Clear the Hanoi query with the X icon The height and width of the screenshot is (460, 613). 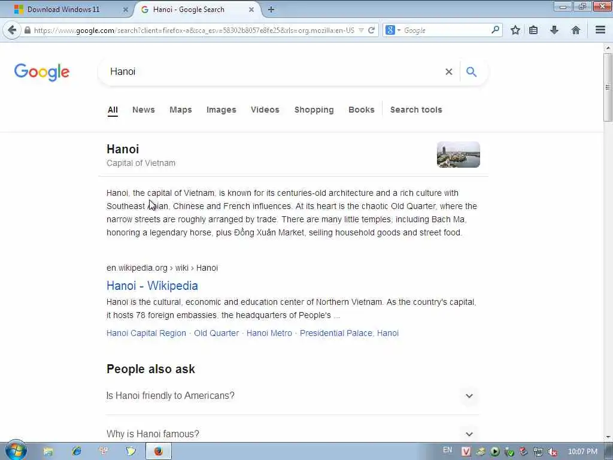449,72
